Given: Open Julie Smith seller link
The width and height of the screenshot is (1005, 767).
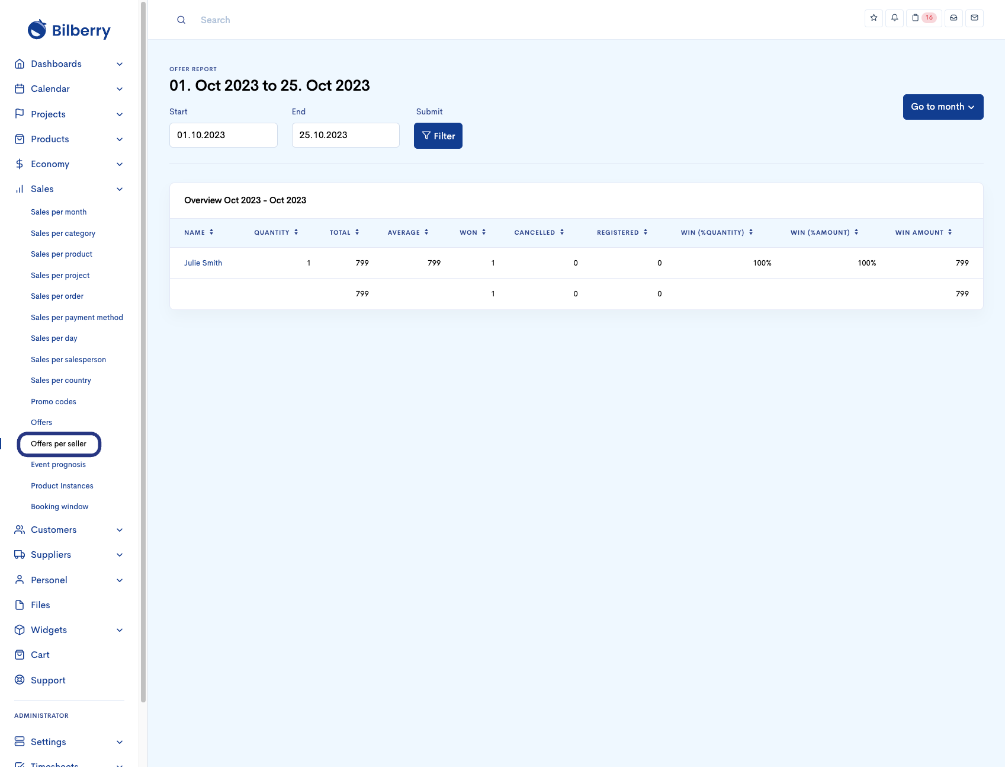Looking at the screenshot, I should 203,263.
